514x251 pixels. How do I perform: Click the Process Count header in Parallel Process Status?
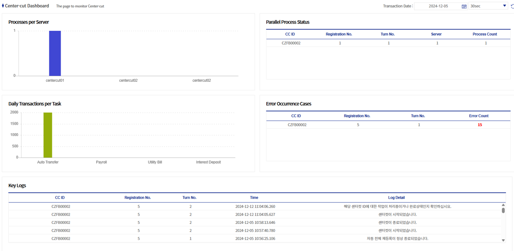click(484, 34)
